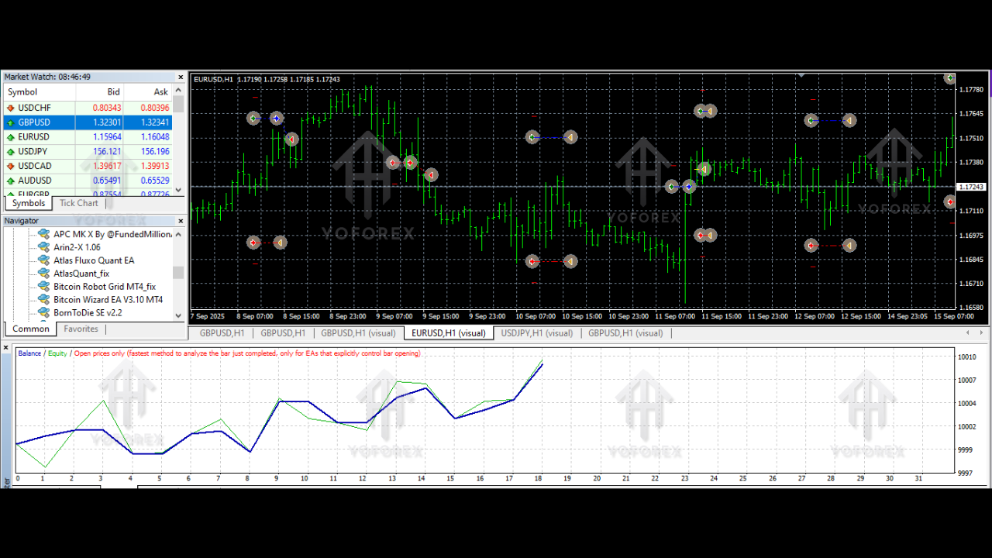
Task: Select the first GBPUSD,H1 chart tab
Action: point(222,332)
